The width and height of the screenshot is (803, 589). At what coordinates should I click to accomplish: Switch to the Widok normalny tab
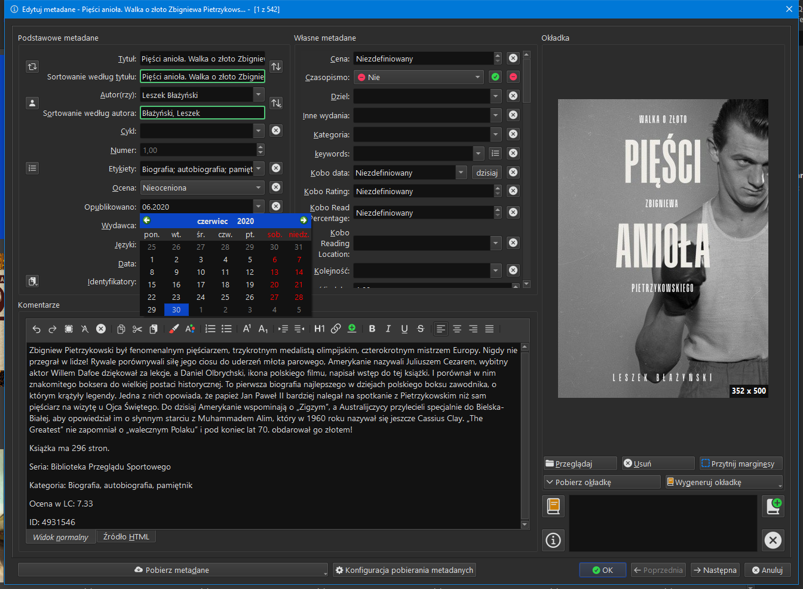60,537
